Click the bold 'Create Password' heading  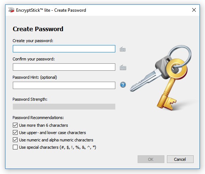click(38, 29)
